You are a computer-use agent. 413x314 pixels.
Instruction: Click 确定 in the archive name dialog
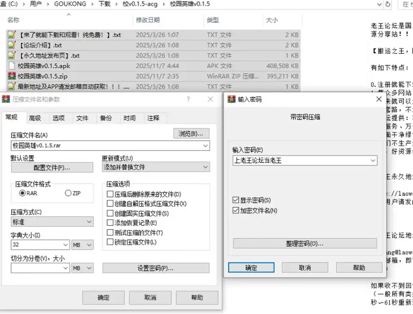103,298
